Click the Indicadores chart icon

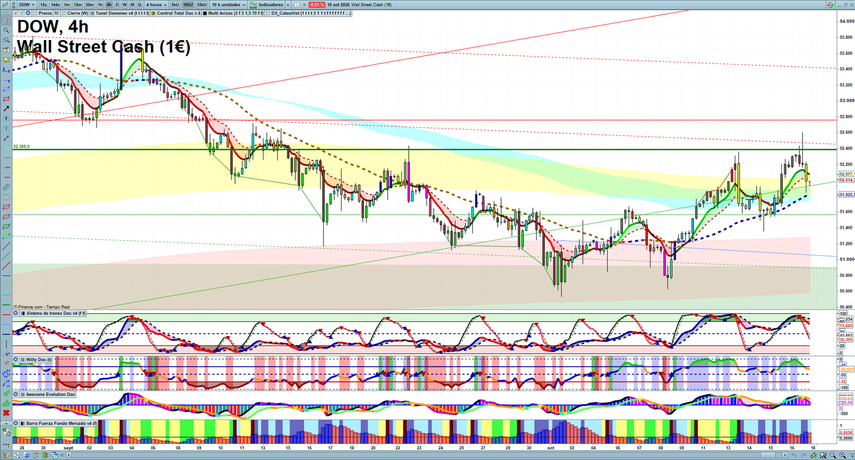(x=253, y=5)
